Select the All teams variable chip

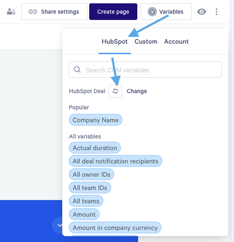tap(86, 201)
